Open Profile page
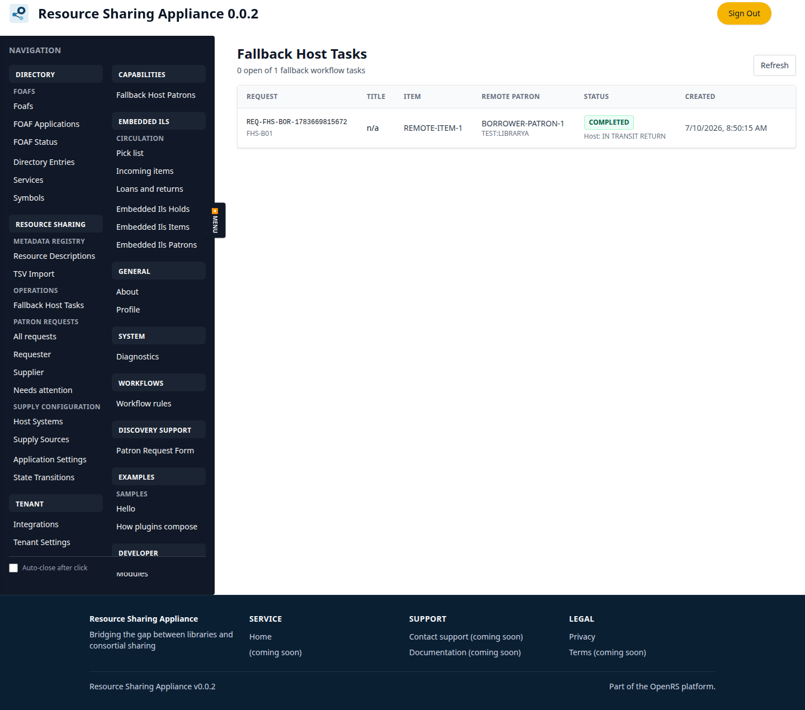This screenshot has height=710, width=805. click(128, 310)
